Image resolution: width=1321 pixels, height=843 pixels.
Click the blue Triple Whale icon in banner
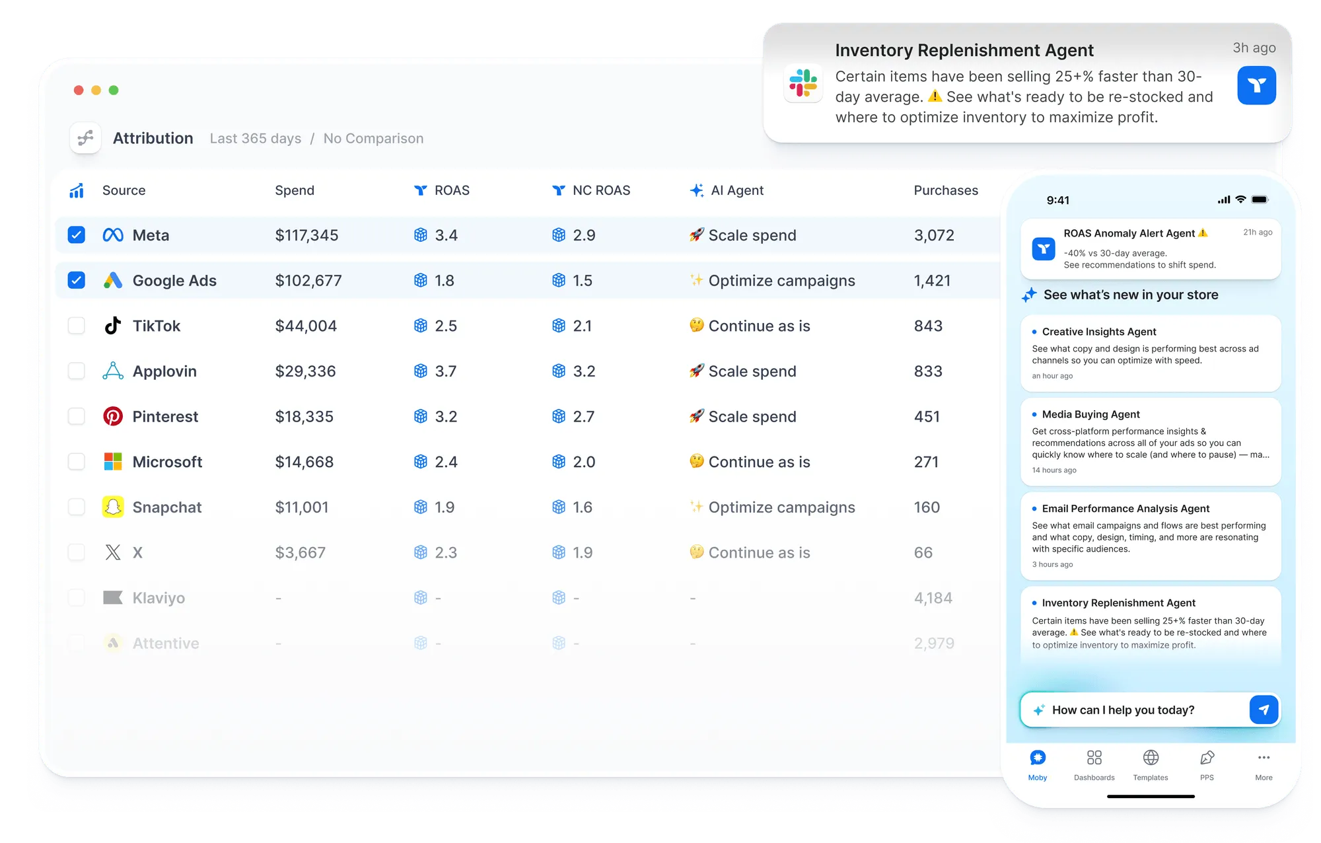tap(1256, 85)
